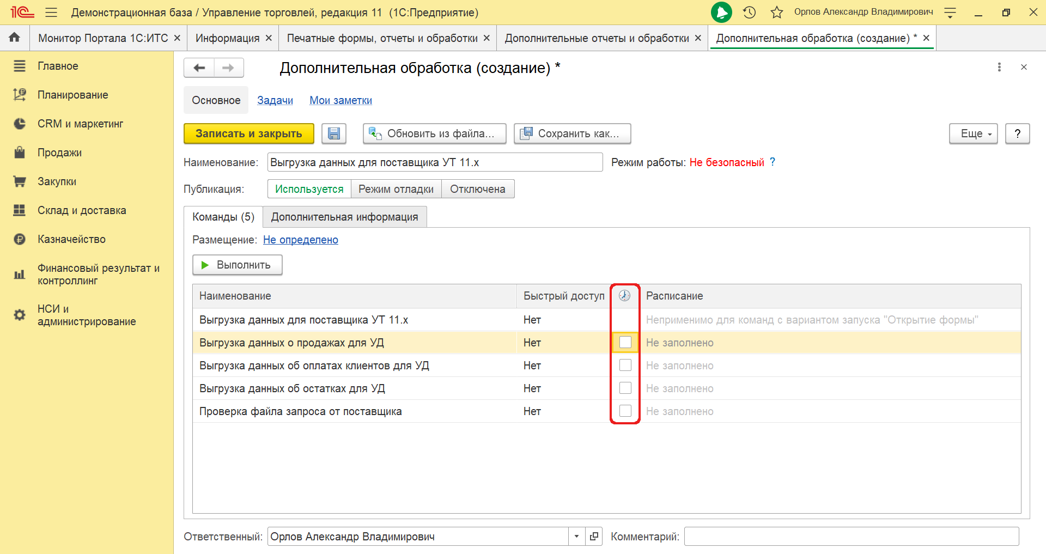Open the hamburger main menu icon
This screenshot has width=1046, height=554.
(51, 13)
